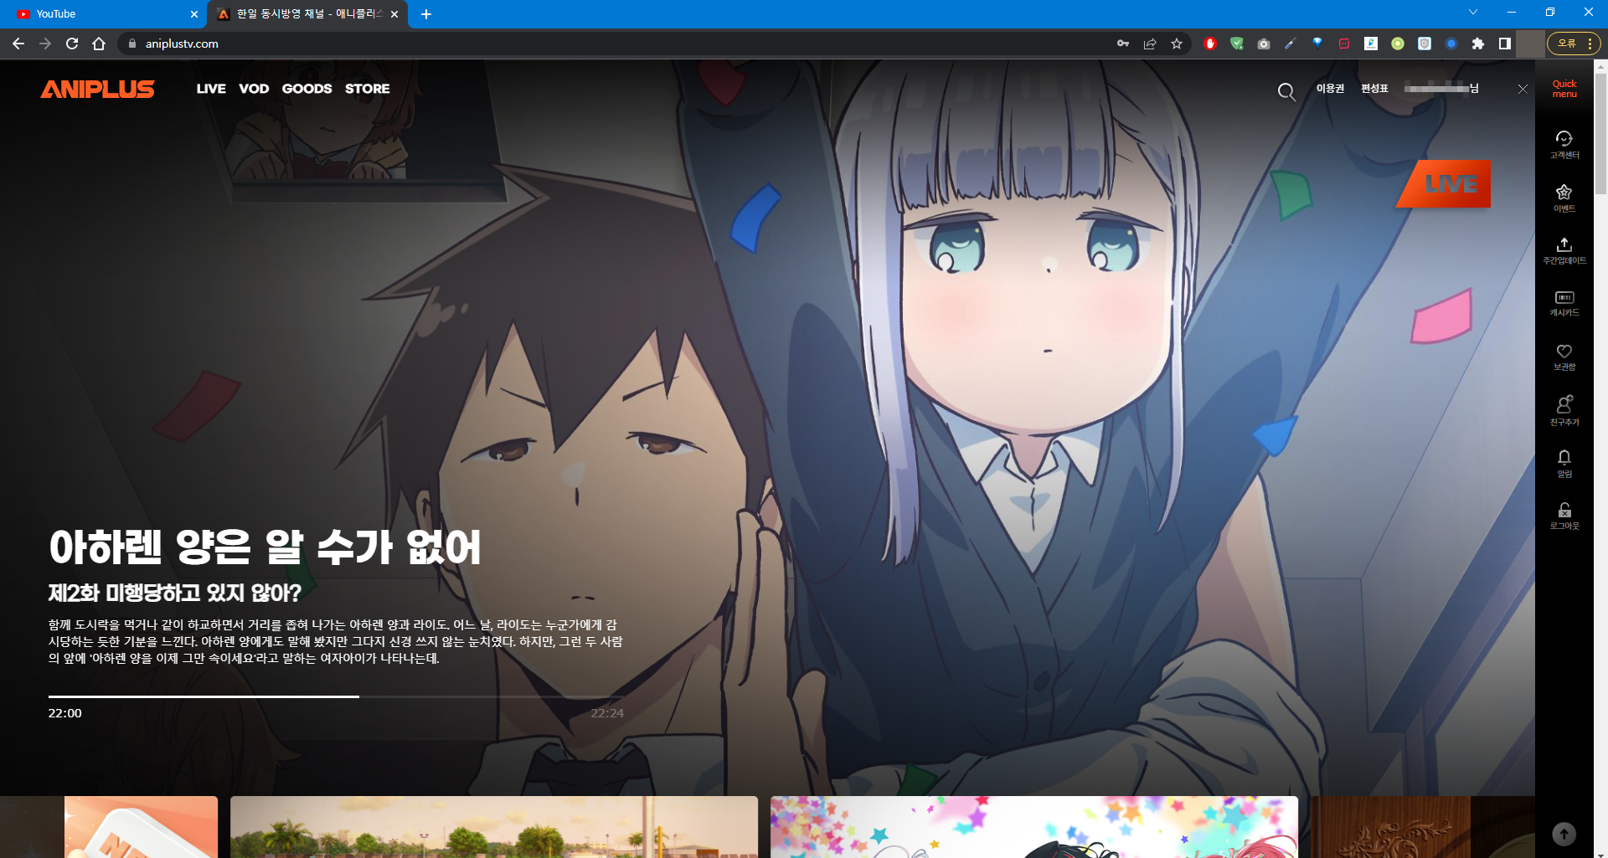
Task: Toggle the browser side panel icon
Action: [1505, 44]
